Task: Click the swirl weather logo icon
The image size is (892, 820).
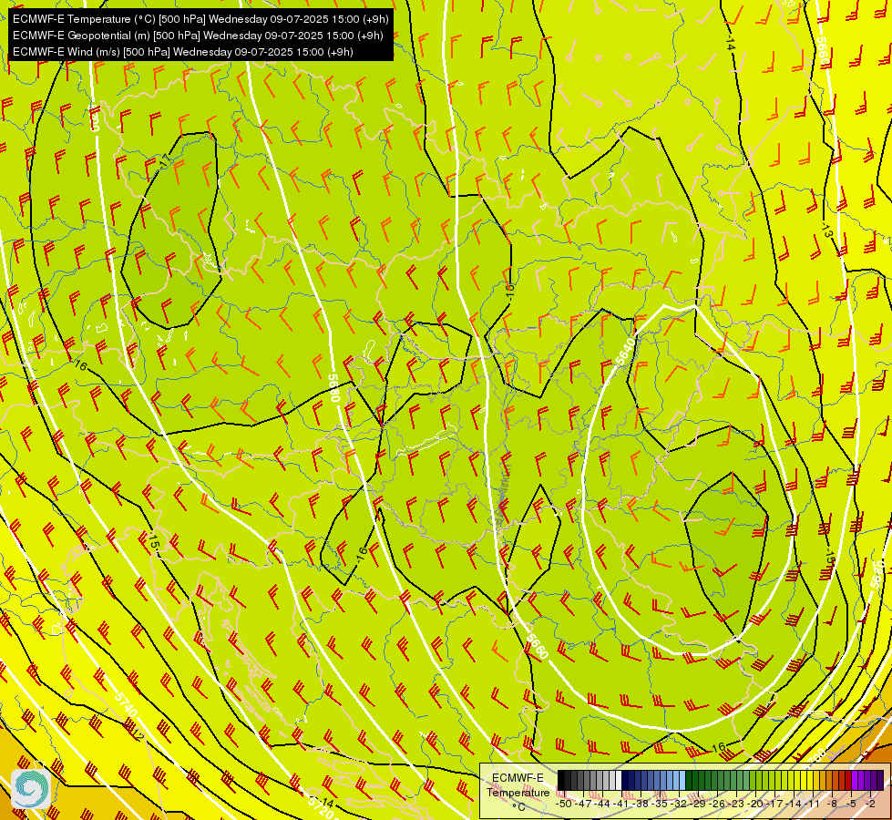Action: click(x=31, y=788)
